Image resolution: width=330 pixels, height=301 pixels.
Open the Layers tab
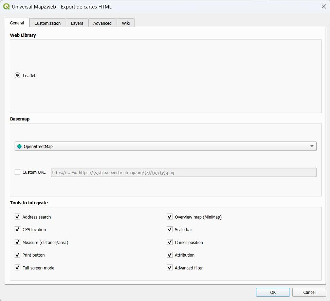pos(77,23)
